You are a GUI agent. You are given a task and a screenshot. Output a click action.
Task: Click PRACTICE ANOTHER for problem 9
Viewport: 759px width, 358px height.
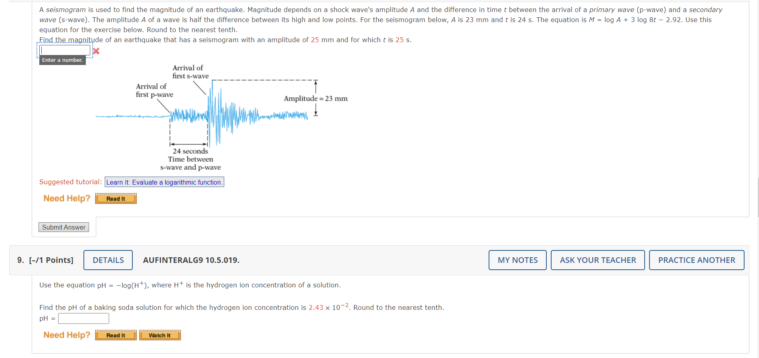pos(696,260)
